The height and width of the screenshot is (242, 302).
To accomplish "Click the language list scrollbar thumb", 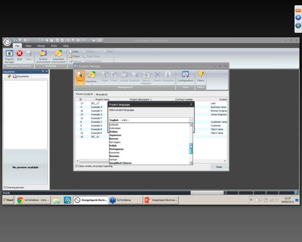I will pyautogui.click(x=191, y=148).
